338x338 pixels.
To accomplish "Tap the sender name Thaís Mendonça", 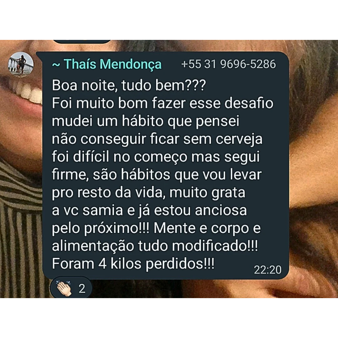I will [113, 64].
